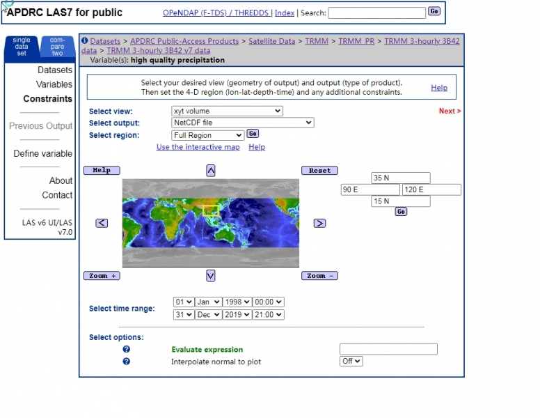This screenshot has width=540, height=418.
Task: Pan the map up with the up arrow
Action: pos(211,171)
